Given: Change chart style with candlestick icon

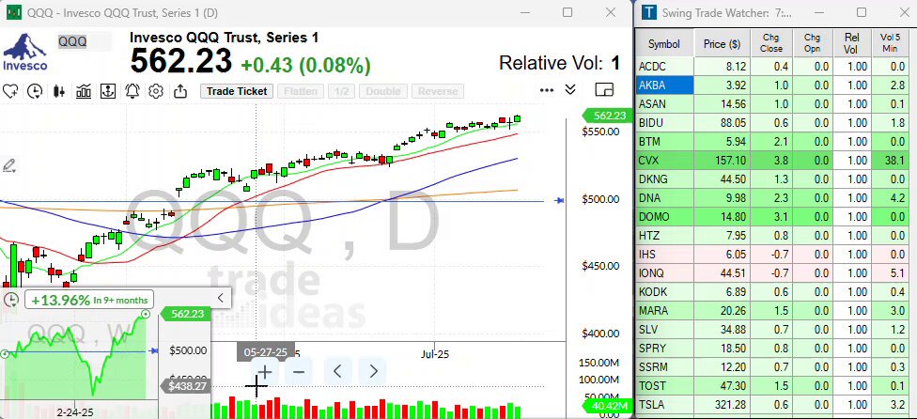Looking at the screenshot, I should pos(58,91).
